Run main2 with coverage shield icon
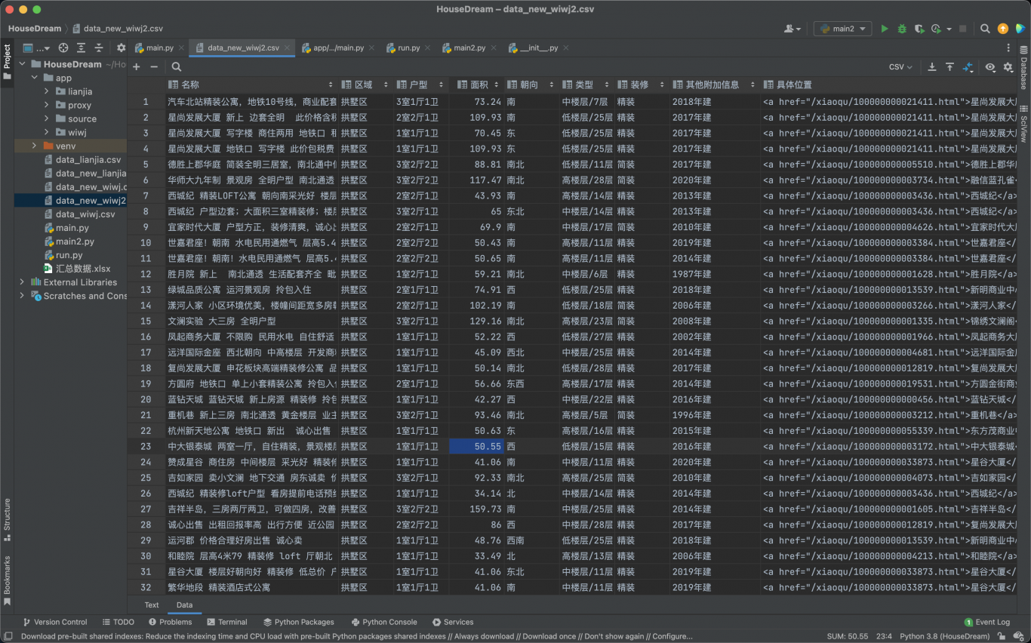Viewport: 1031px width, 643px height. coord(919,29)
